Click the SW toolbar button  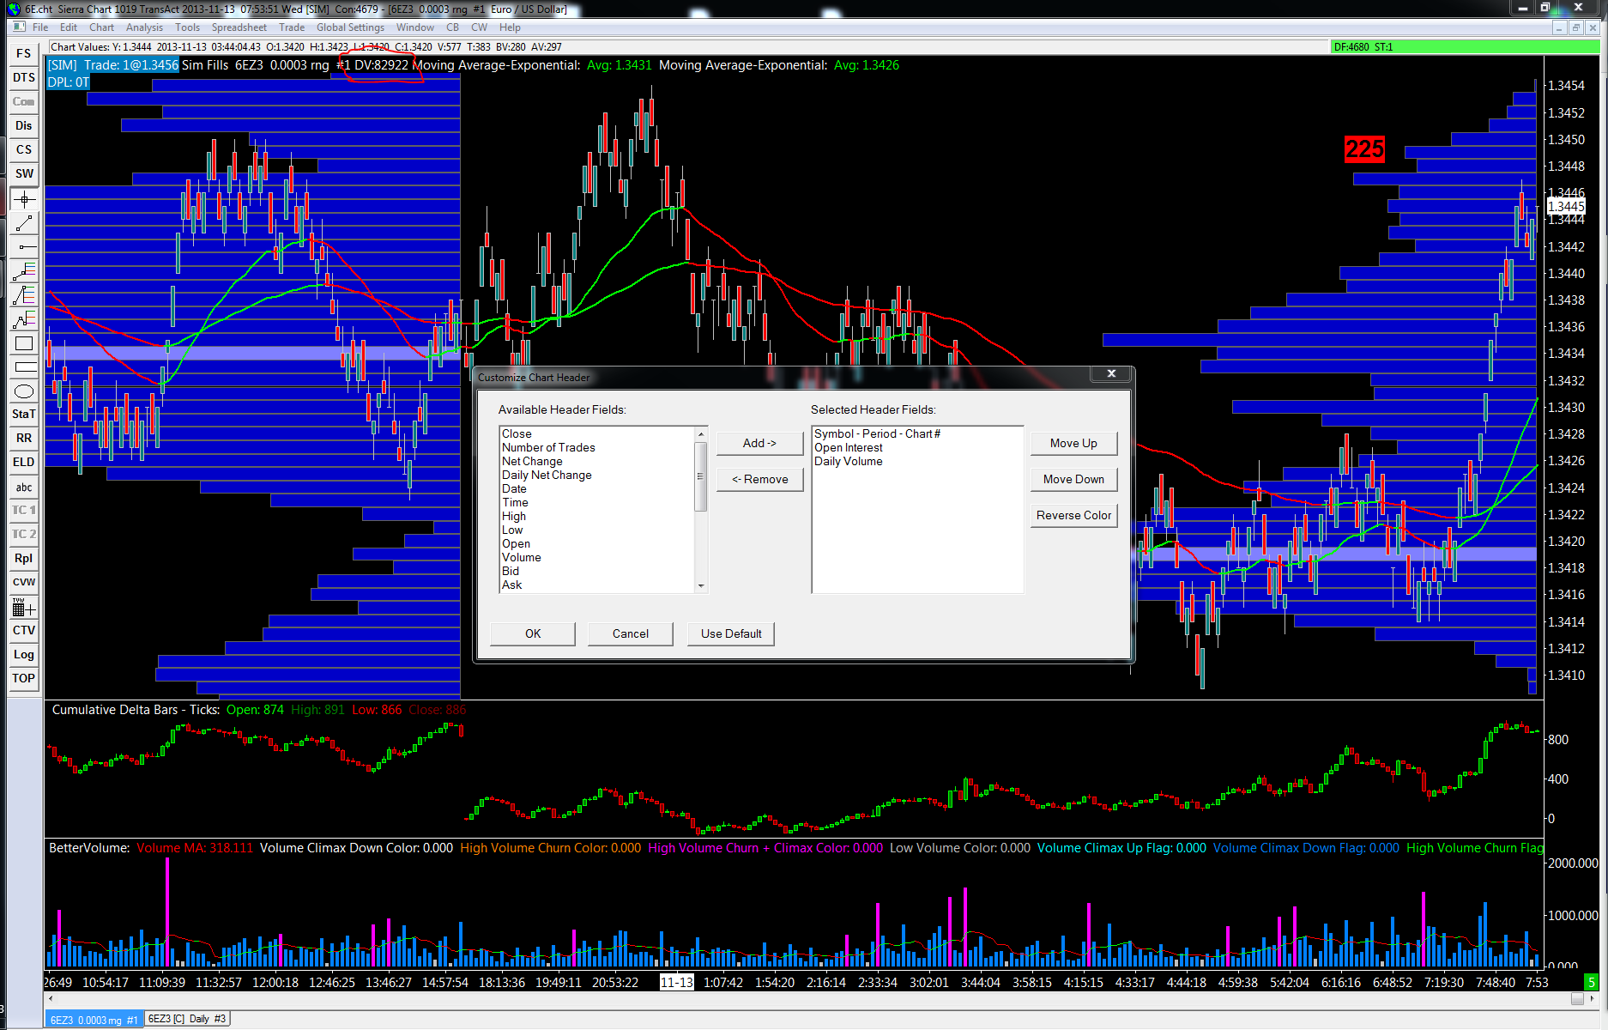coord(24,173)
